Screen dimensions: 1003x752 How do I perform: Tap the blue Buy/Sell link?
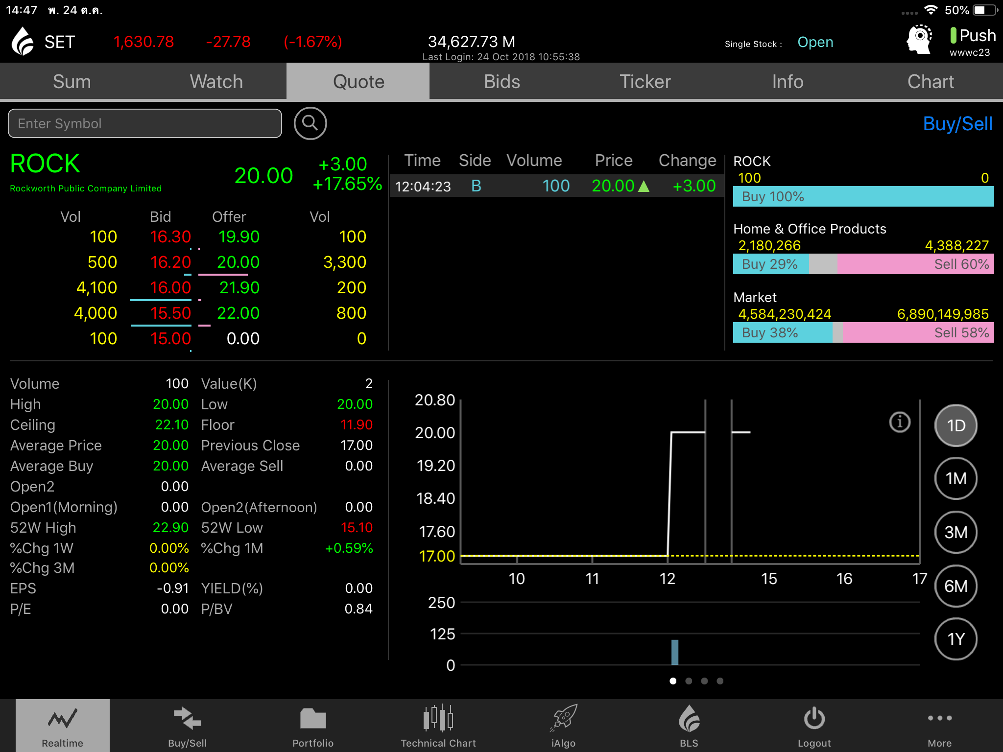957,124
